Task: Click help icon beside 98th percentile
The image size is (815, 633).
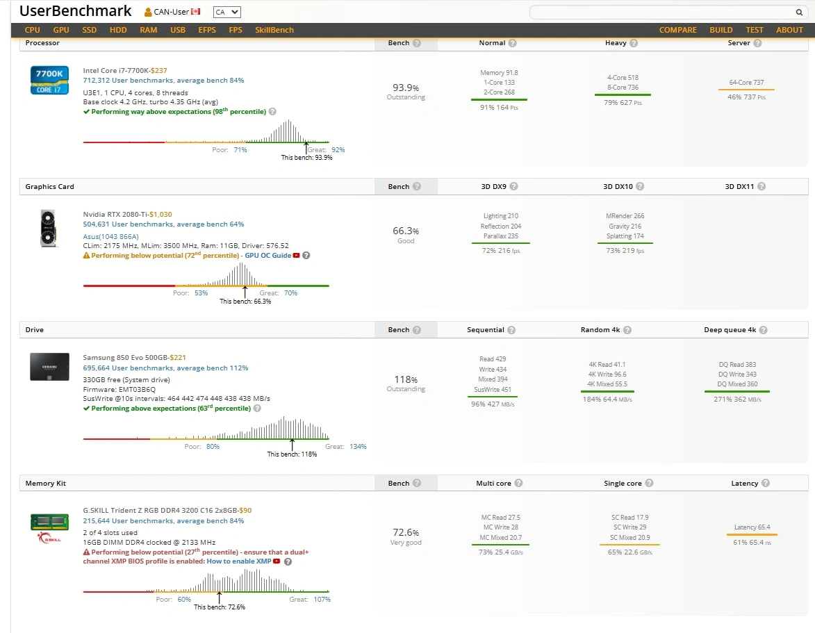Action: pyautogui.click(x=272, y=112)
